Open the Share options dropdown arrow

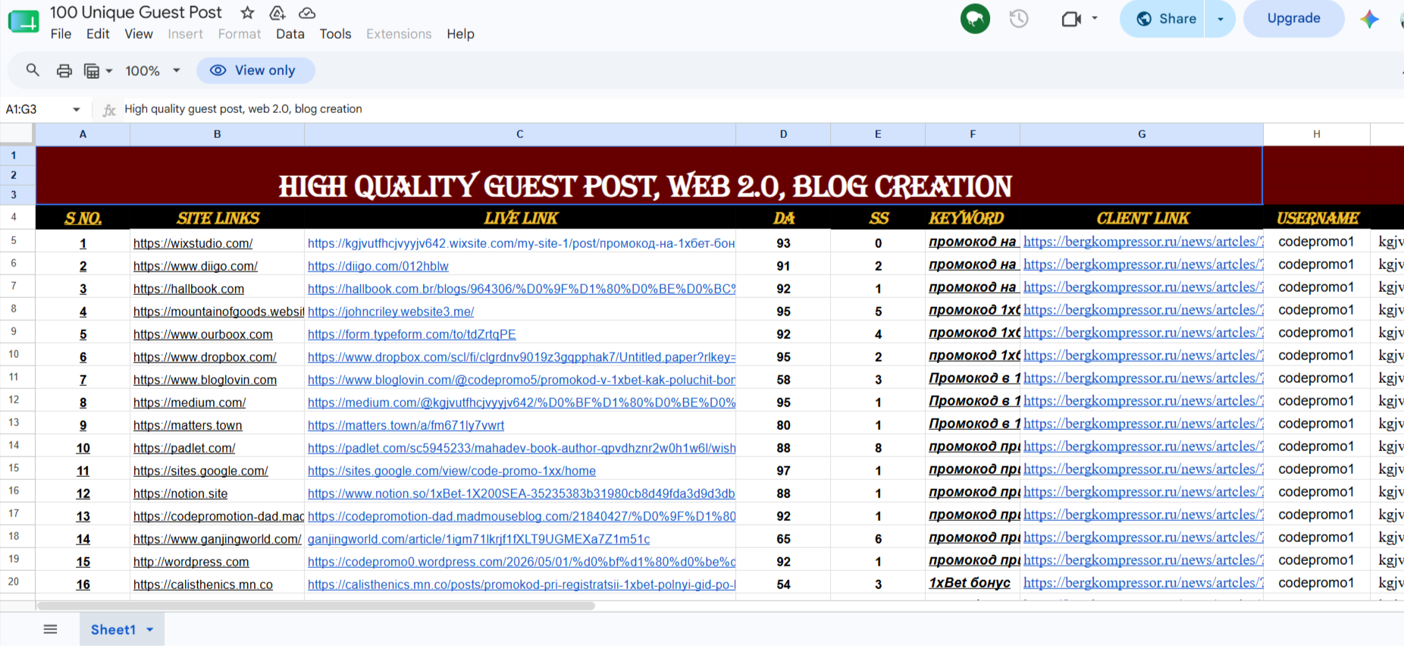(1221, 19)
